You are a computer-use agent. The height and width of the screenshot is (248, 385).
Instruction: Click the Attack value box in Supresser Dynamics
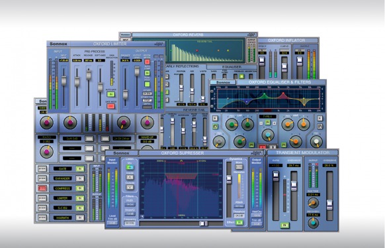pyautogui.click(x=239, y=206)
